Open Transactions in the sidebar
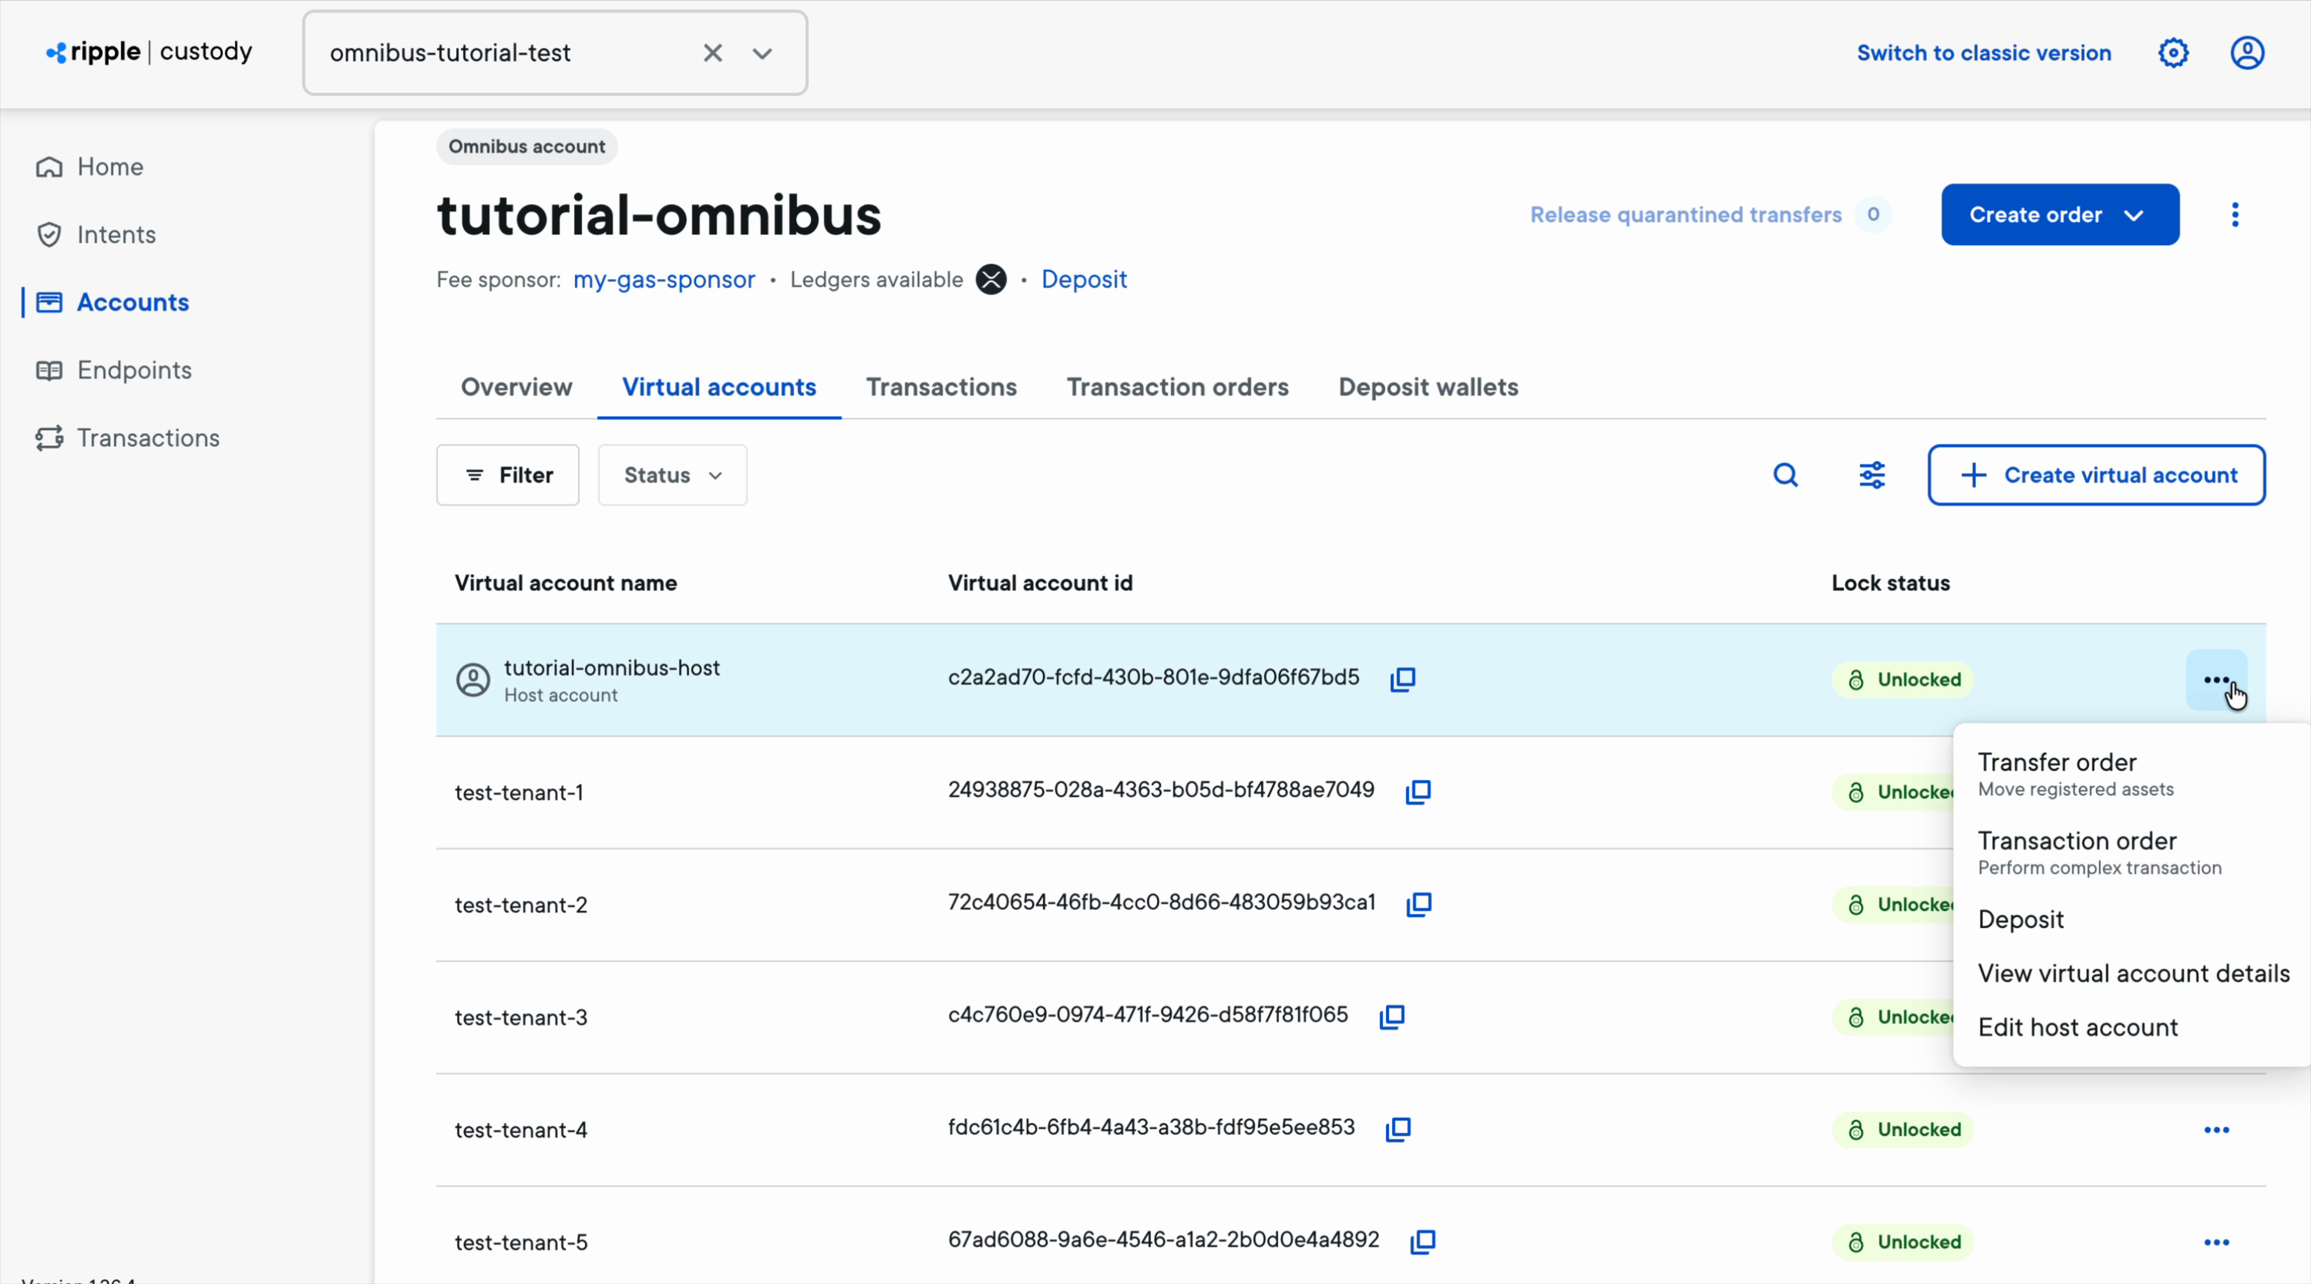 click(x=148, y=438)
